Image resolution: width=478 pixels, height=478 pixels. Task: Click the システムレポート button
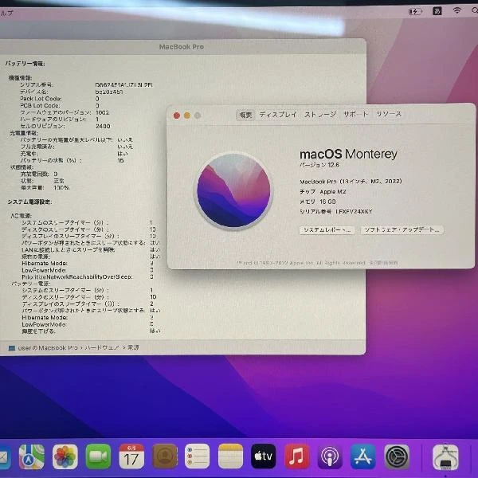pyautogui.click(x=327, y=230)
